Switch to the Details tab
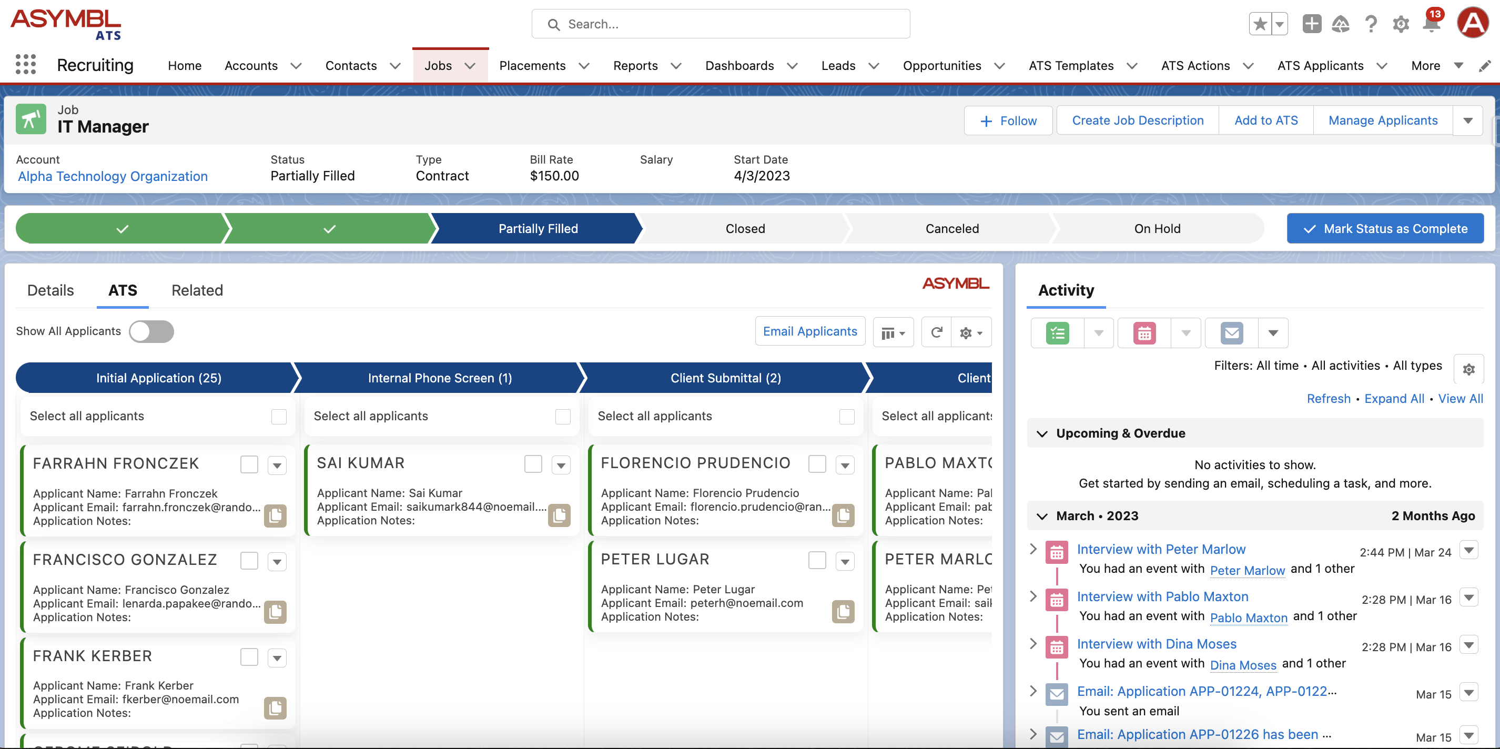1500x749 pixels. coord(50,289)
